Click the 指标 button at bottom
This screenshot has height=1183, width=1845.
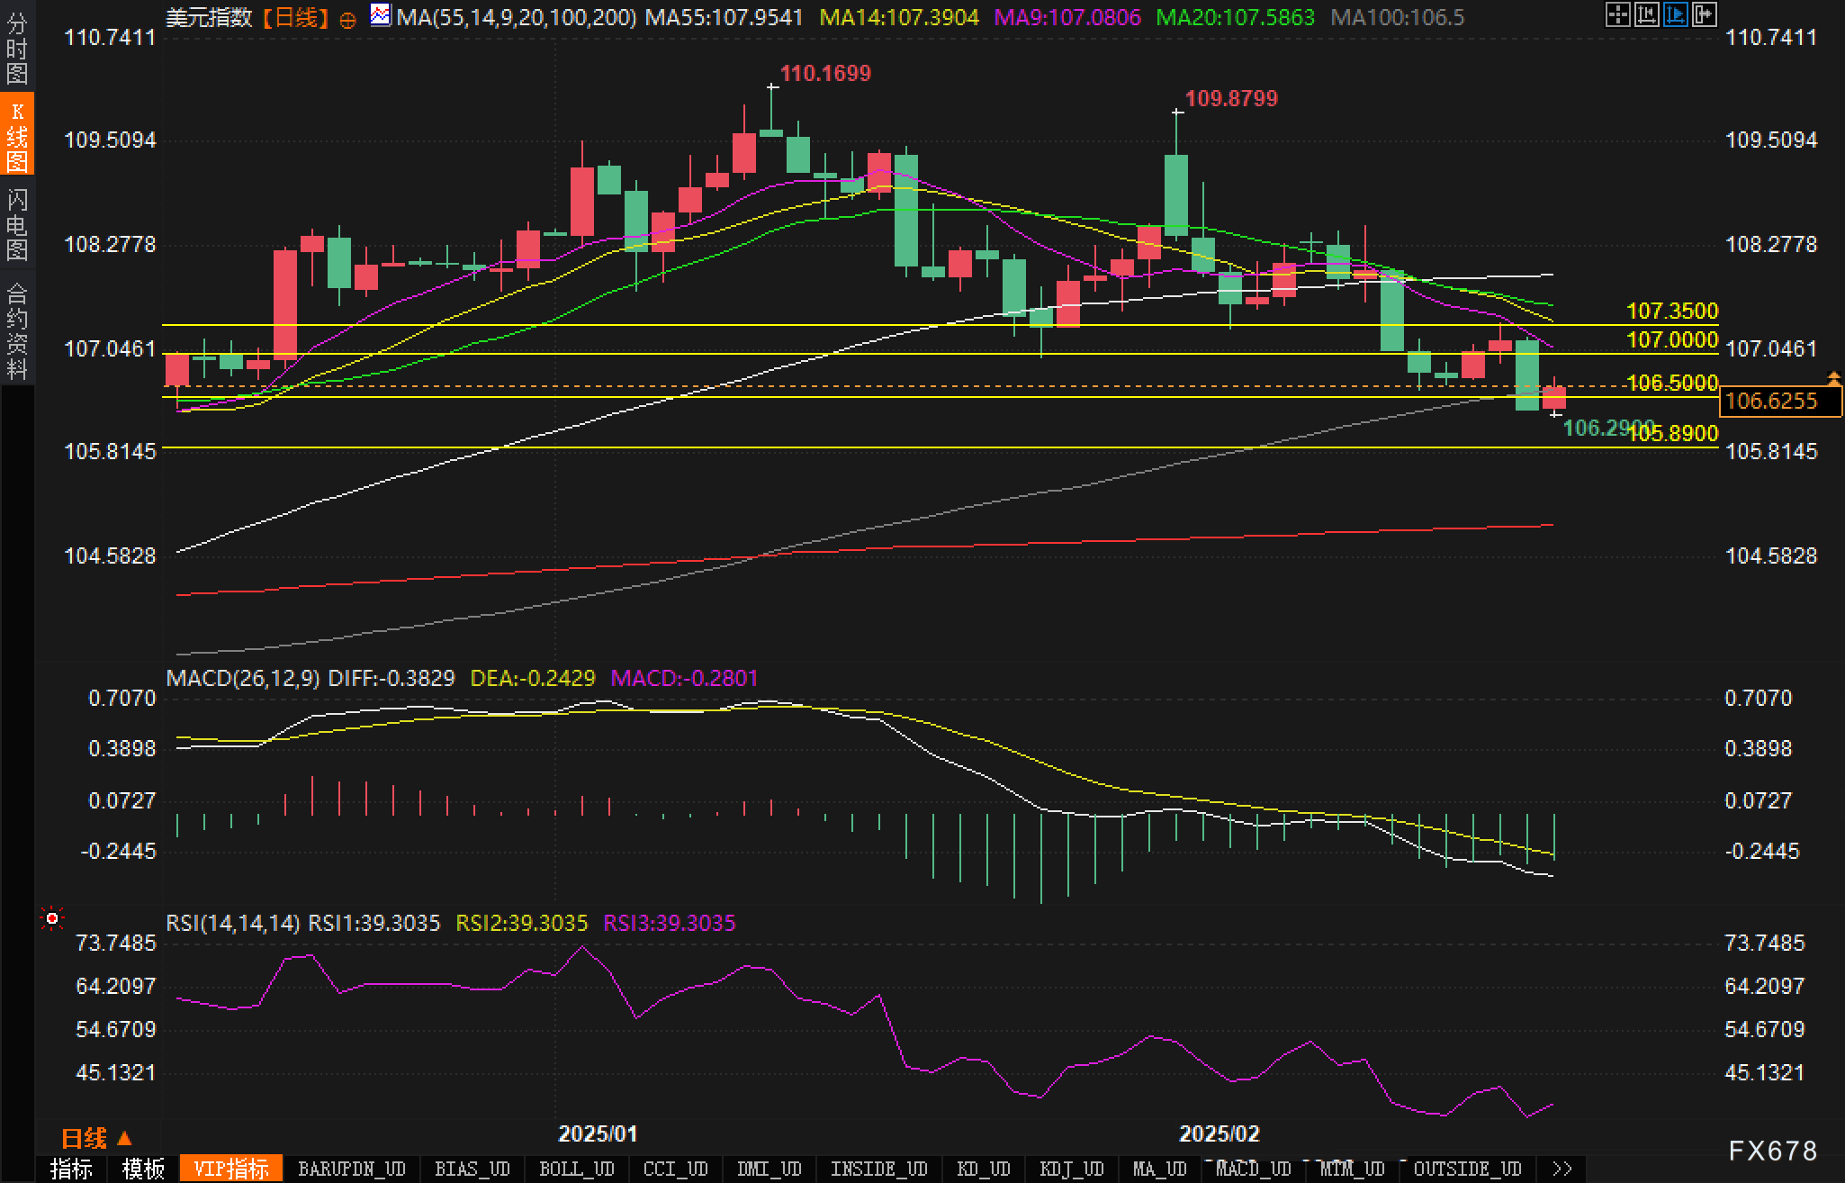coord(71,1169)
